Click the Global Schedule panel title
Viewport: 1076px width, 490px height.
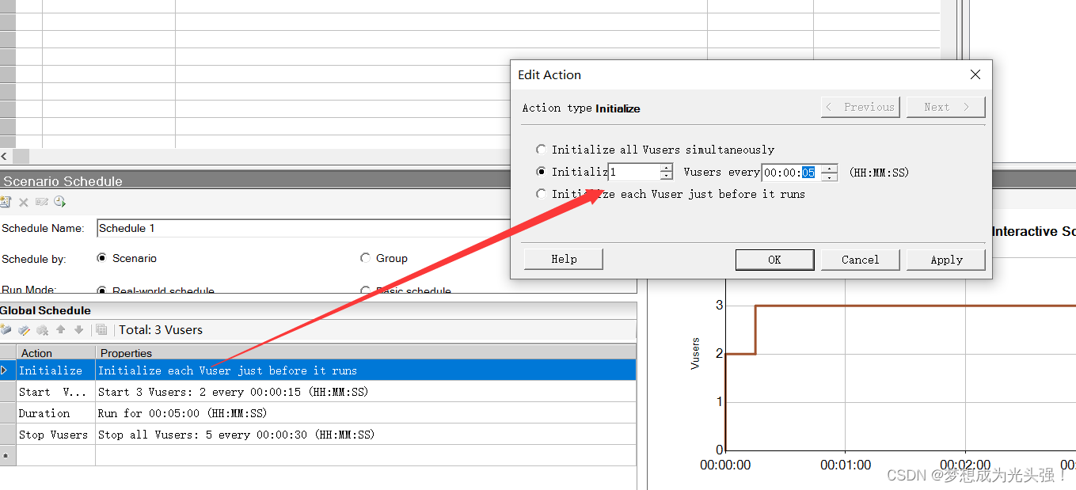coord(46,310)
